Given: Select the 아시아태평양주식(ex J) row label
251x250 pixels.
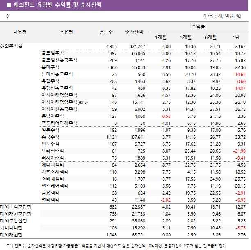Looking at the screenshot, I should (x=65, y=102).
